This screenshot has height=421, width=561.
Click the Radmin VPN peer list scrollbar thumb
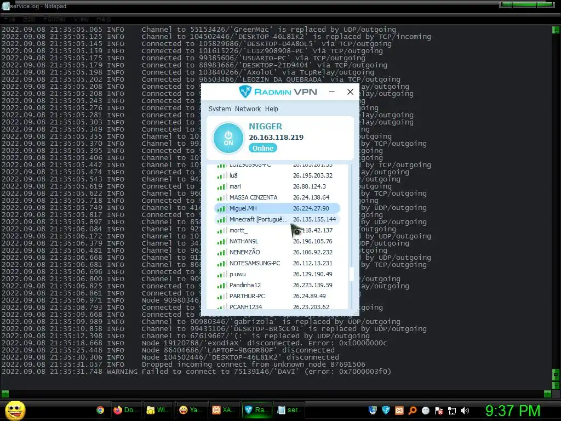[351, 274]
